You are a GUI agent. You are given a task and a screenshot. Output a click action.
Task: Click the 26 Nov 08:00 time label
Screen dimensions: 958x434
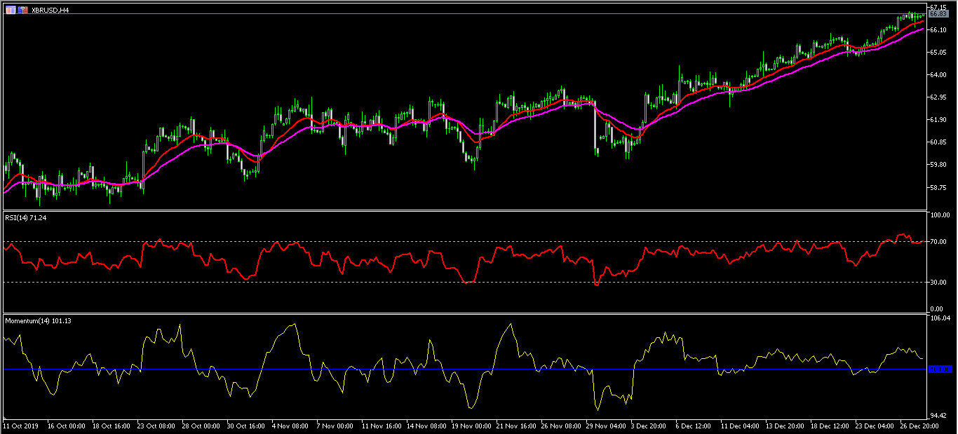pyautogui.click(x=560, y=426)
